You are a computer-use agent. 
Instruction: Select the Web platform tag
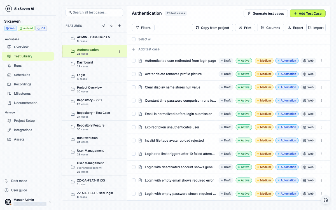tap(10, 28)
